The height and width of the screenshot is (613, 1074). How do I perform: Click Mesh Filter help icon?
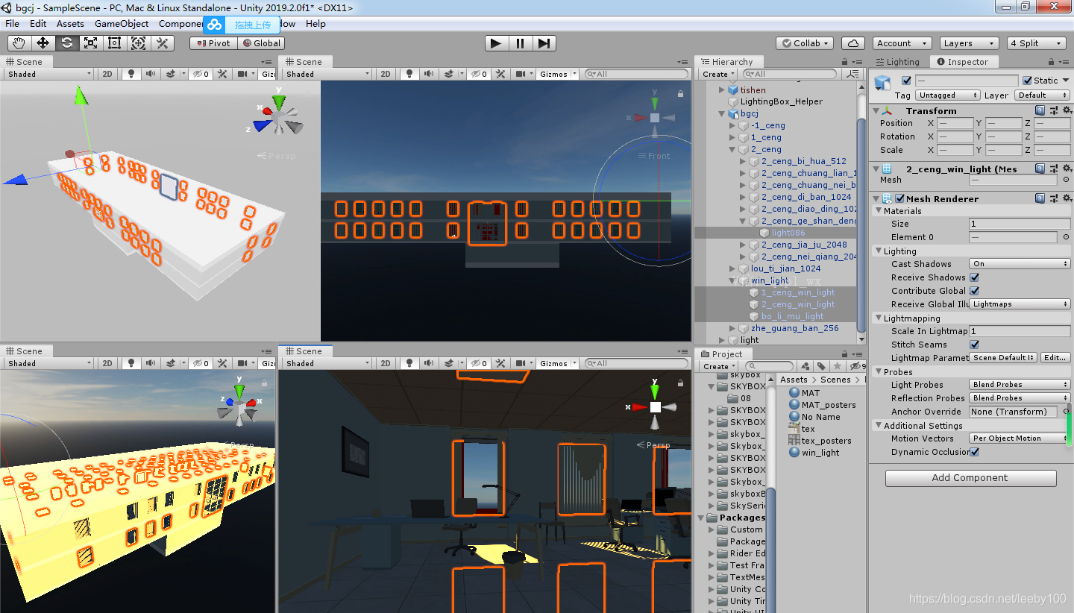[1040, 169]
